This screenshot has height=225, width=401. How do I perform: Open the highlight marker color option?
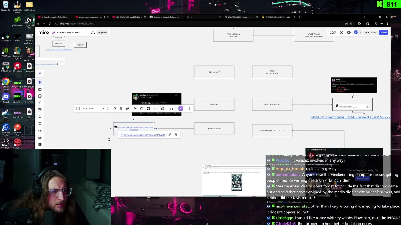141,108
